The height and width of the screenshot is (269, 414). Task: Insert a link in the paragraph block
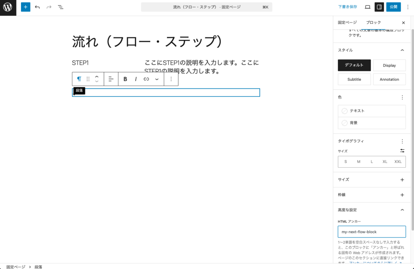(x=146, y=79)
